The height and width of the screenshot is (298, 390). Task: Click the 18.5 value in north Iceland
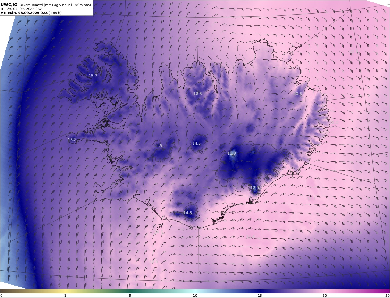point(198,94)
